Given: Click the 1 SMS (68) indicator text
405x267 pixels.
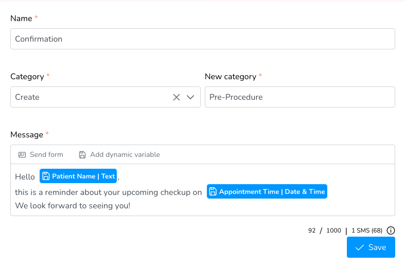Looking at the screenshot, I should point(367,230).
